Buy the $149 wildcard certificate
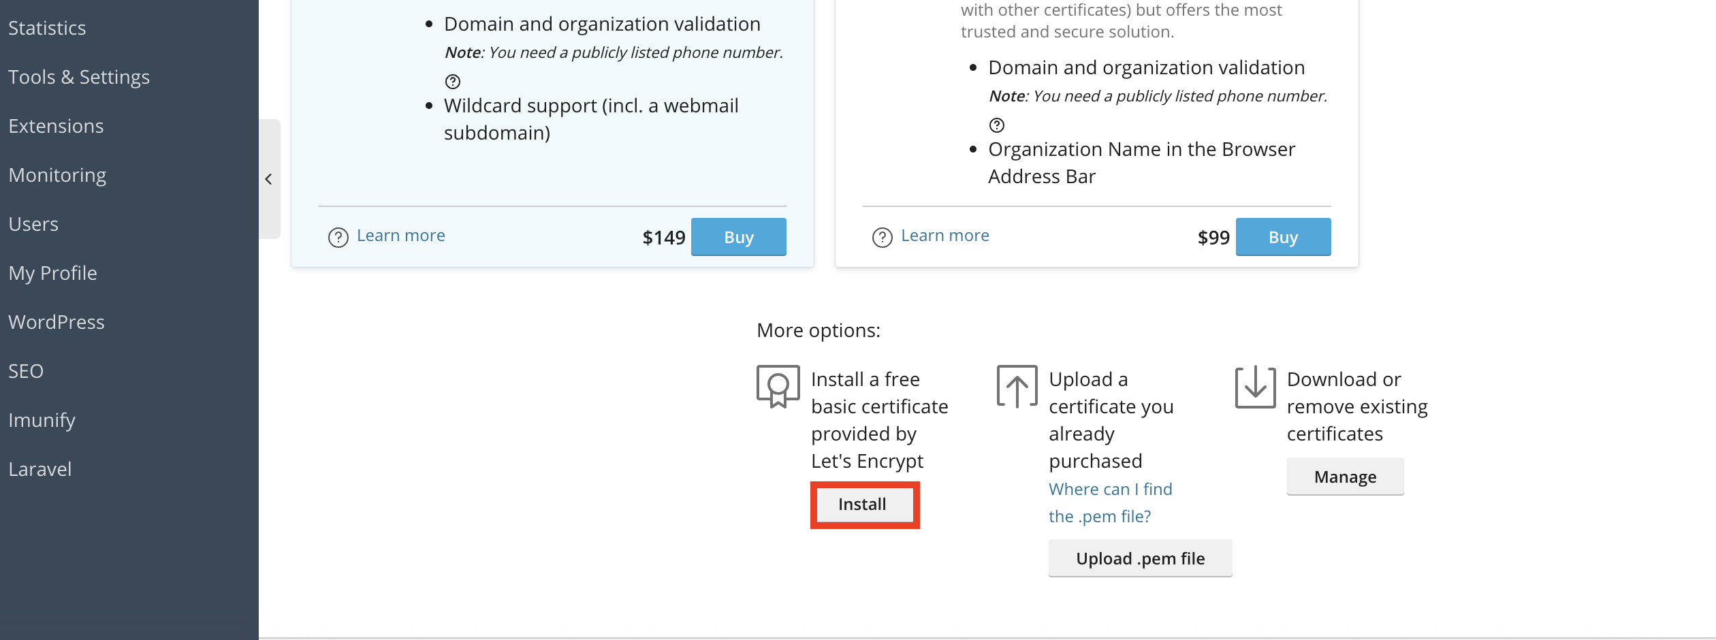This screenshot has height=640, width=1716. (x=738, y=237)
